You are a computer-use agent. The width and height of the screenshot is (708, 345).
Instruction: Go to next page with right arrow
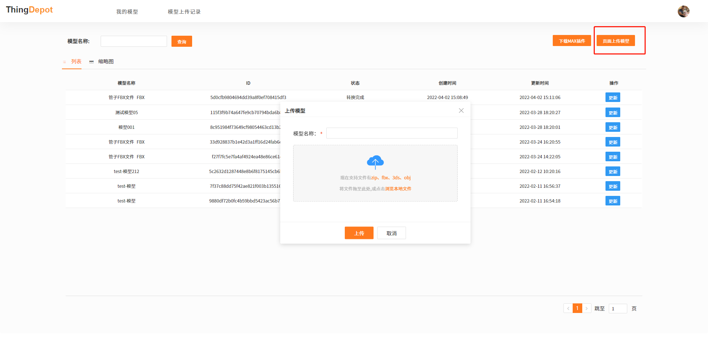click(x=586, y=308)
